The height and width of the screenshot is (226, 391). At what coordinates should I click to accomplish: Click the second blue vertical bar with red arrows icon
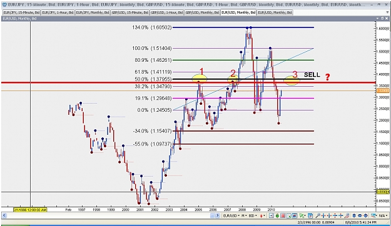[x=329, y=215]
